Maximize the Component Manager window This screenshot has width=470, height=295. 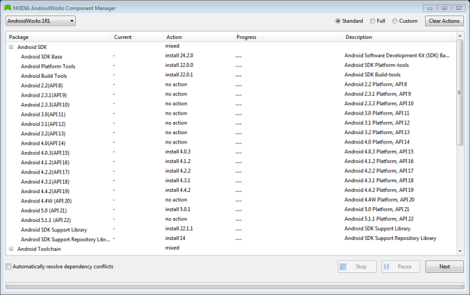pos(444,8)
